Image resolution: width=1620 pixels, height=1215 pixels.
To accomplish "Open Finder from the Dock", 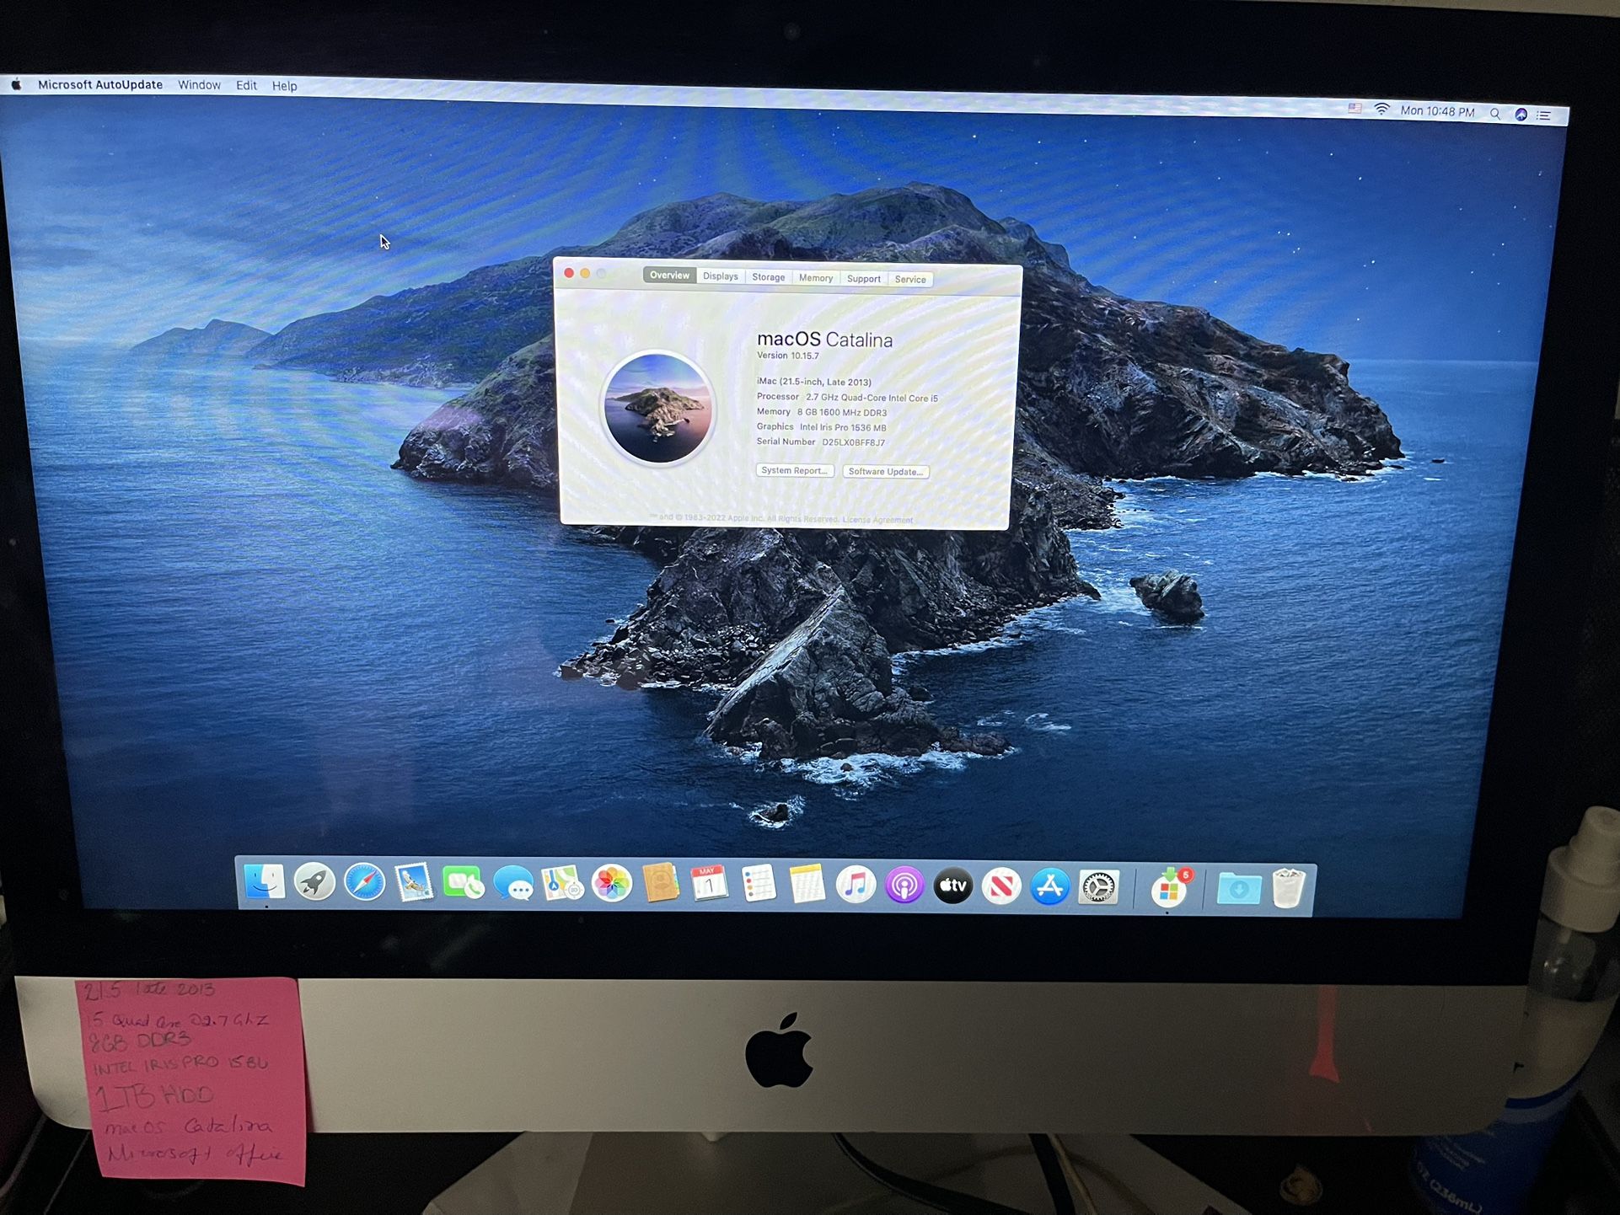I will pos(264,882).
